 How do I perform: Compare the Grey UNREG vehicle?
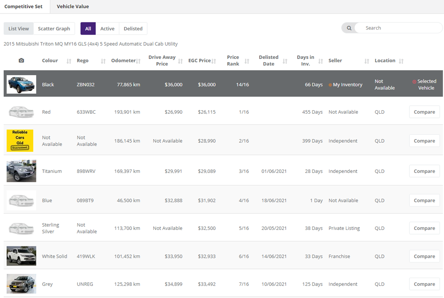[x=425, y=284]
